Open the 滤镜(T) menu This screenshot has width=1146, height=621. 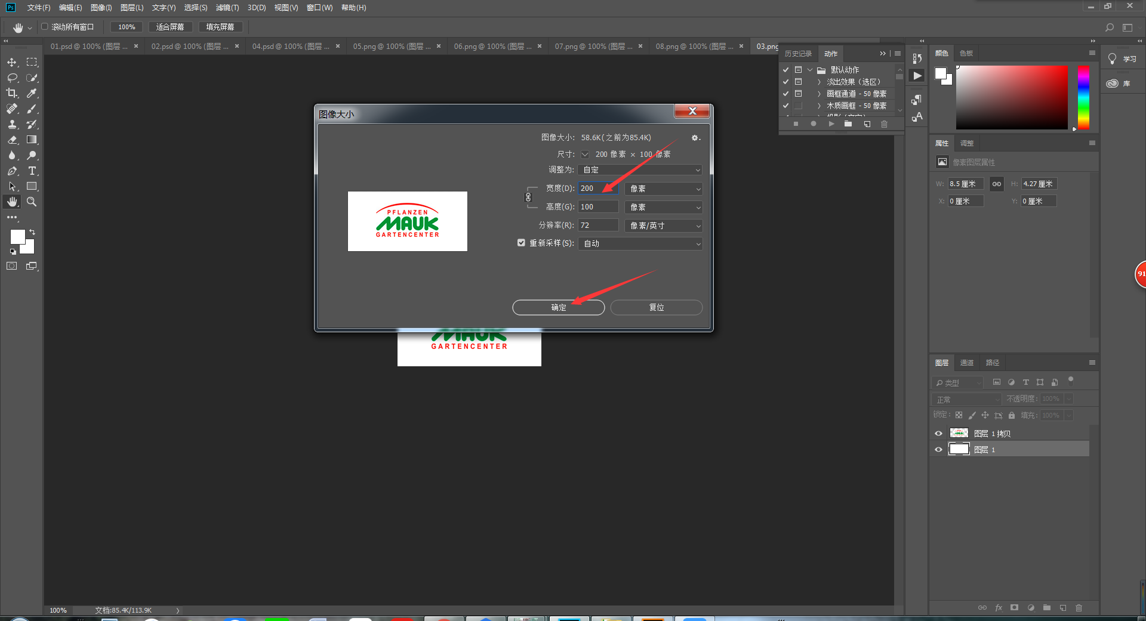coord(227,8)
